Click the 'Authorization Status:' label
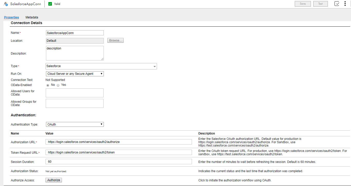 click(x=25, y=171)
